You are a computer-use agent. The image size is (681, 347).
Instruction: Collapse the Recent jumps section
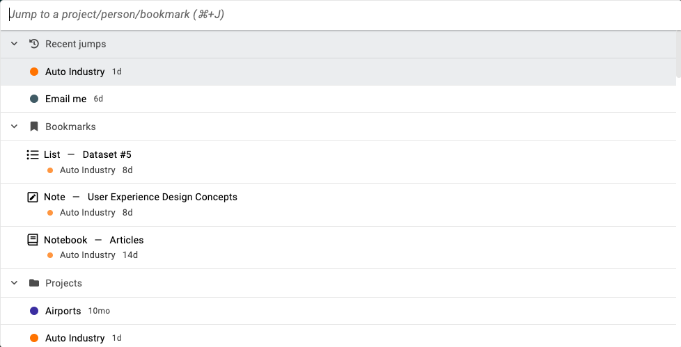click(x=15, y=44)
